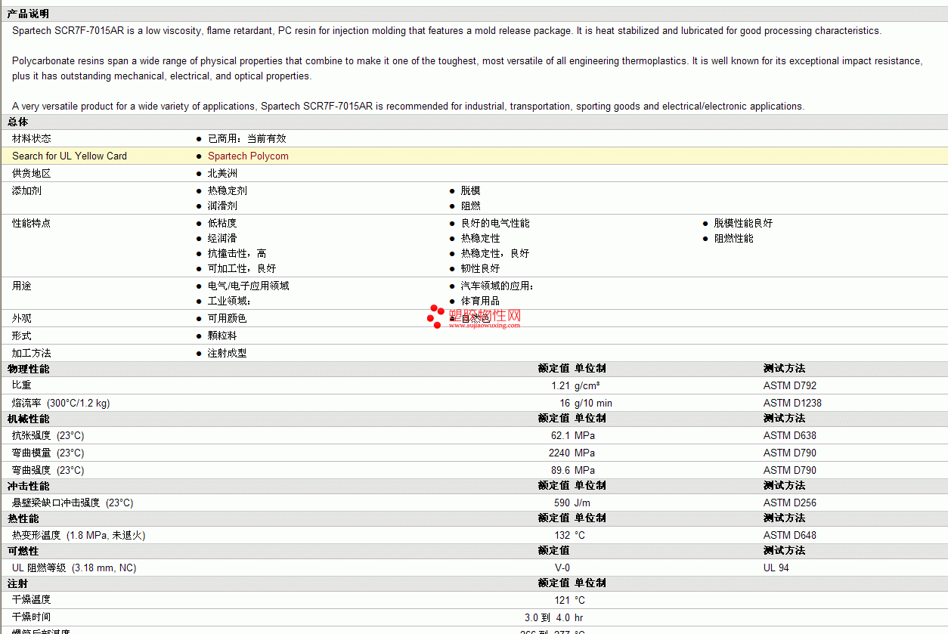Click the ASTM D256 test method
This screenshot has width=948, height=634.
point(790,503)
